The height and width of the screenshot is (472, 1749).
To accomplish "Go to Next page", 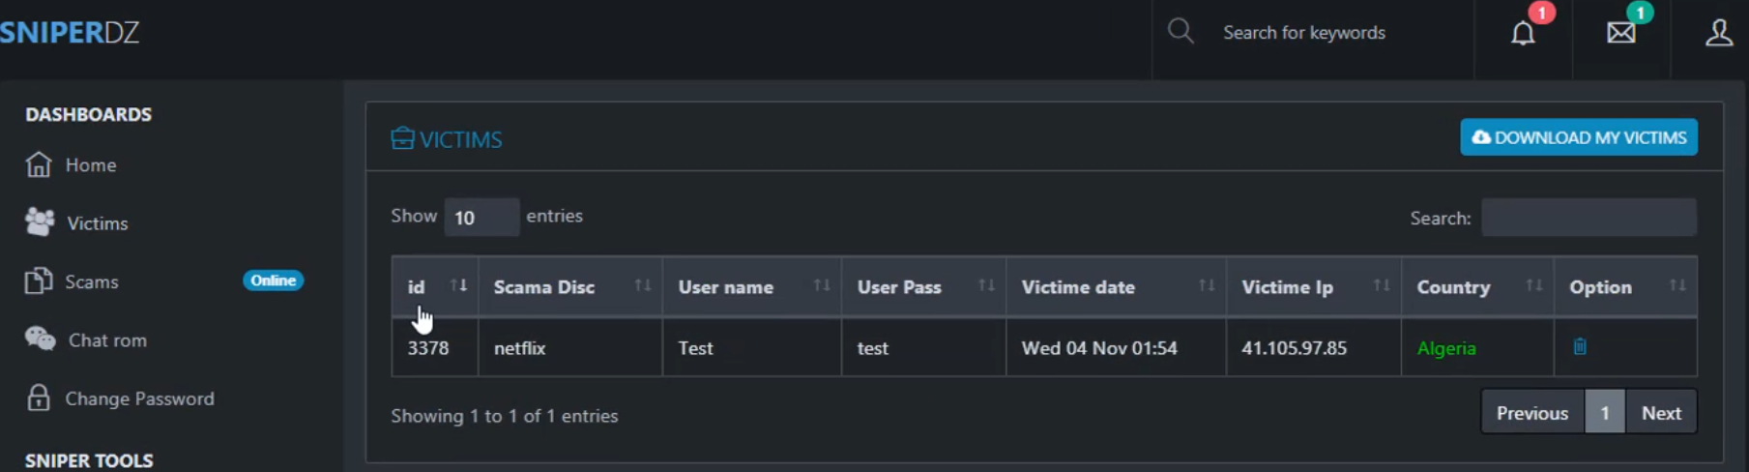I will click(x=1661, y=413).
